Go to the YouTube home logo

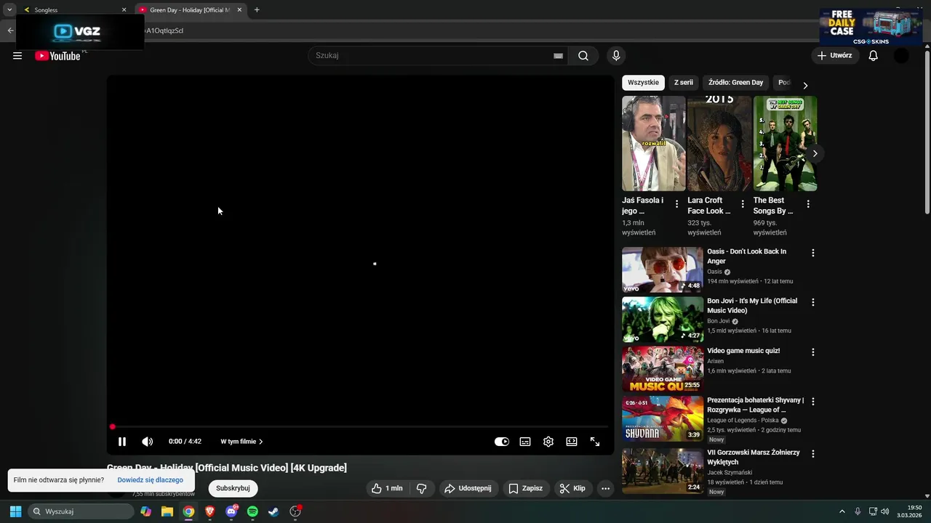pos(57,56)
